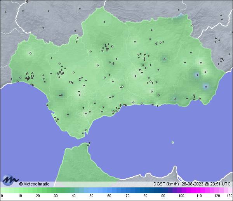The image size is (233, 201).
Task: Click the "DGST (km/h)" label
Action: 166,184
